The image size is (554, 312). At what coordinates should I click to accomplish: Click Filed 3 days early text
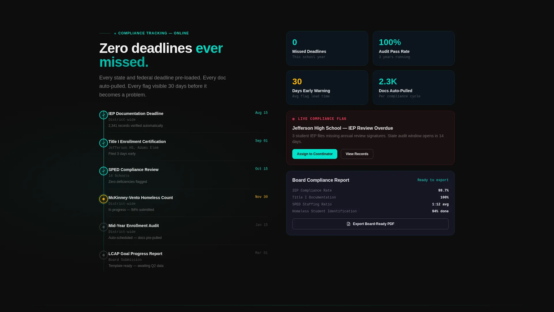pyautogui.click(x=122, y=154)
